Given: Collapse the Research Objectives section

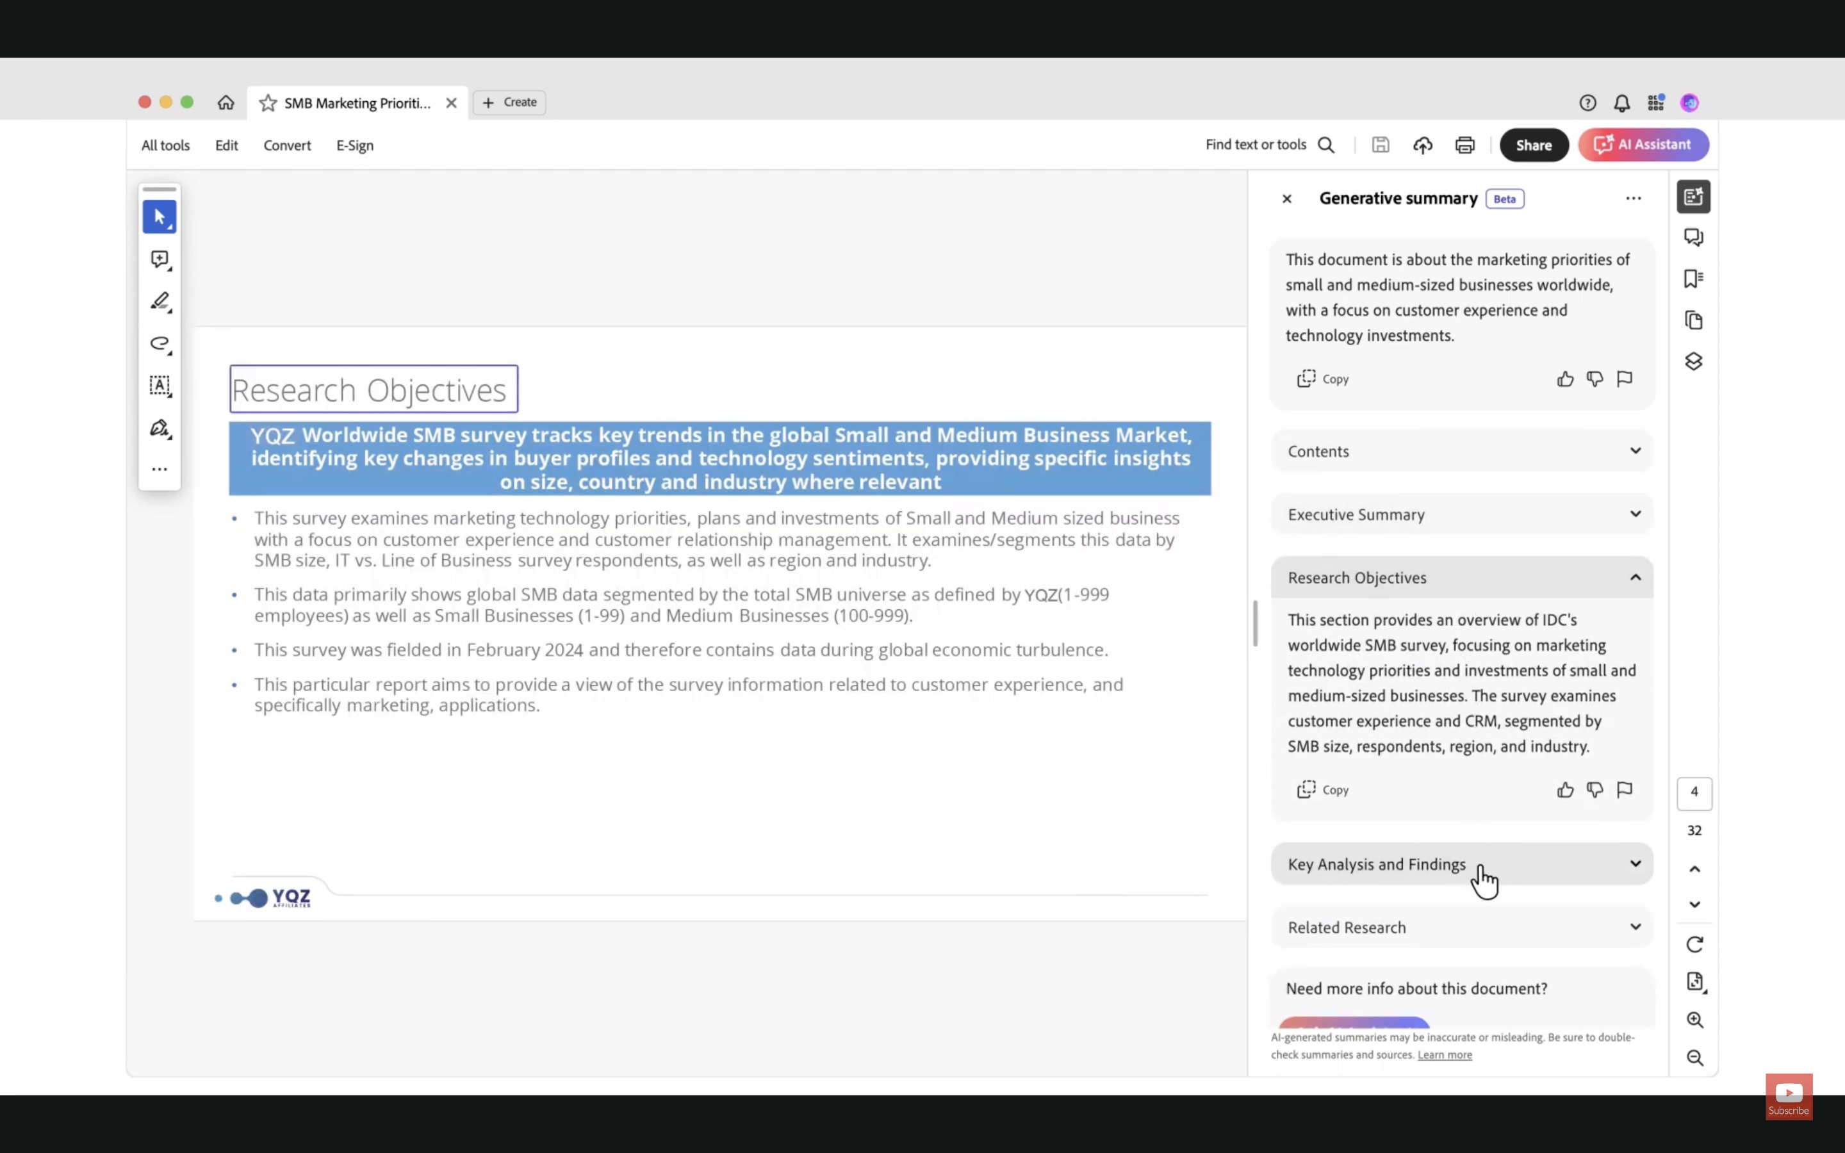Looking at the screenshot, I should click(x=1463, y=577).
